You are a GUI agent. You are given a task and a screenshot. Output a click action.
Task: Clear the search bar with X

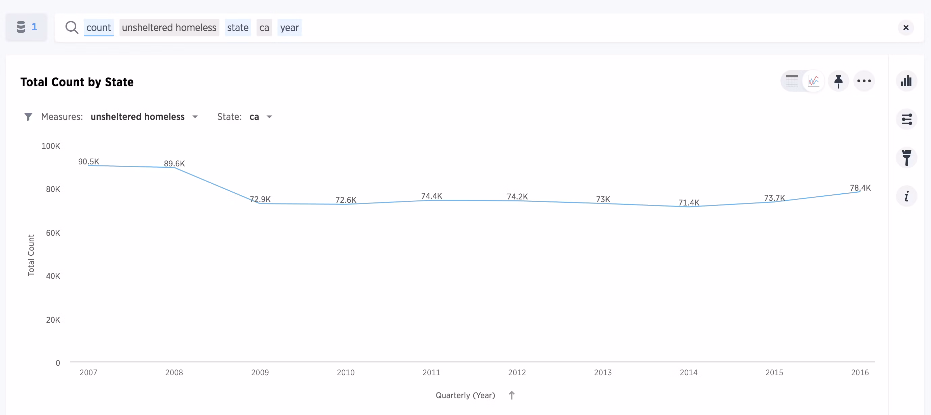pos(905,28)
